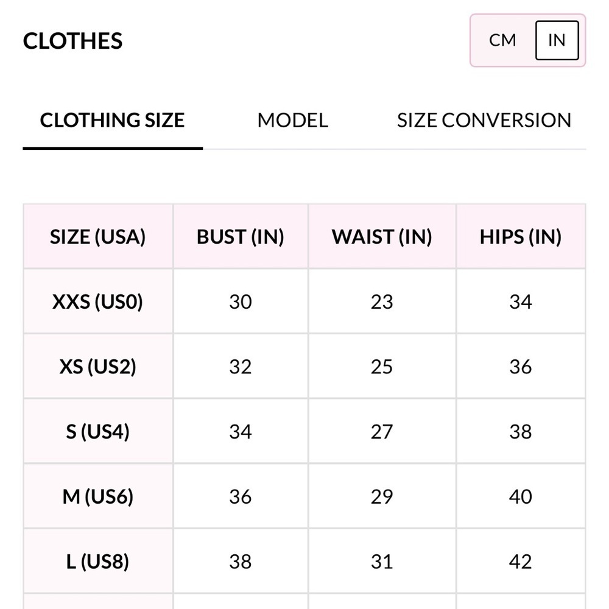Select the S (US4) size row label
Viewport: 609px width, 609px height.
(x=98, y=432)
